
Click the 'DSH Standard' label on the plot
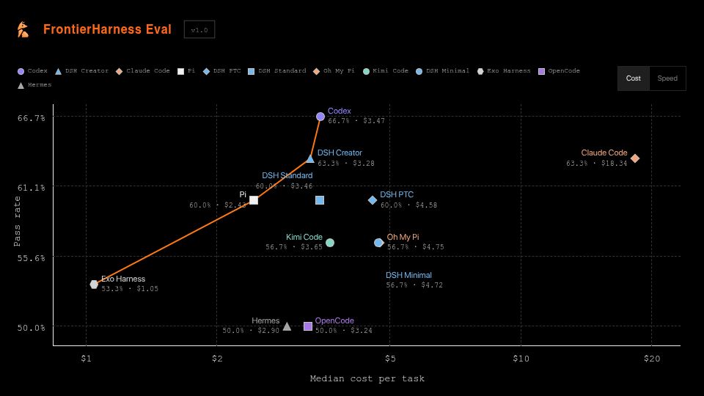point(287,175)
